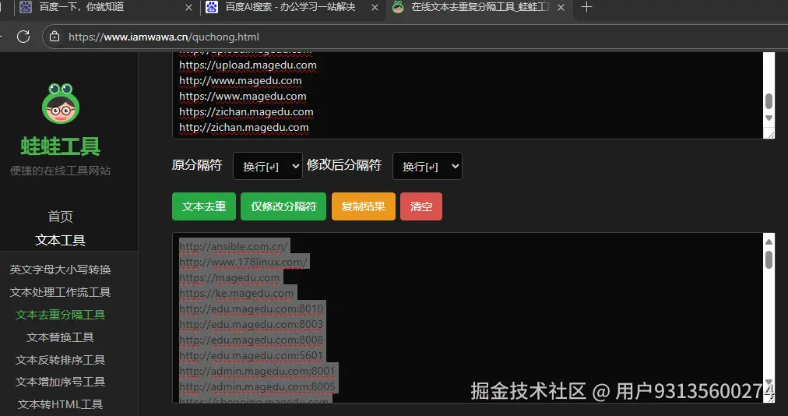Click the input textarea resize handle
The height and width of the screenshot is (416, 788).
(x=770, y=134)
